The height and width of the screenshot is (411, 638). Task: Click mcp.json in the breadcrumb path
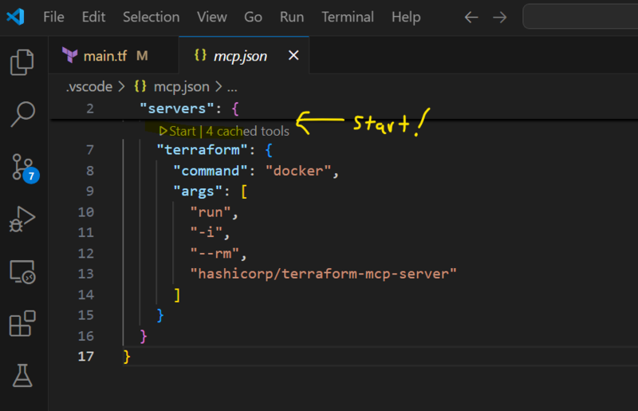click(x=182, y=87)
